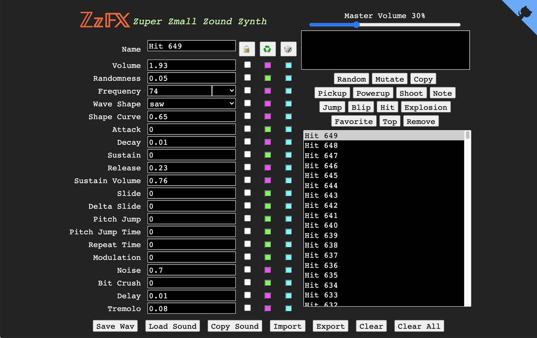Select Hit 640 from the saved sounds list

pyautogui.click(x=341, y=225)
